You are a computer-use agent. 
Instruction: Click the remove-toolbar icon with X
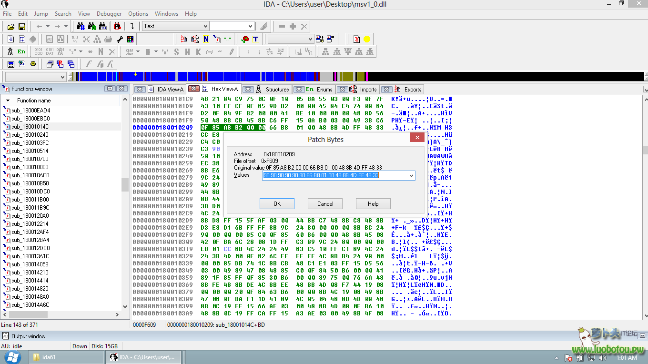coord(331,39)
